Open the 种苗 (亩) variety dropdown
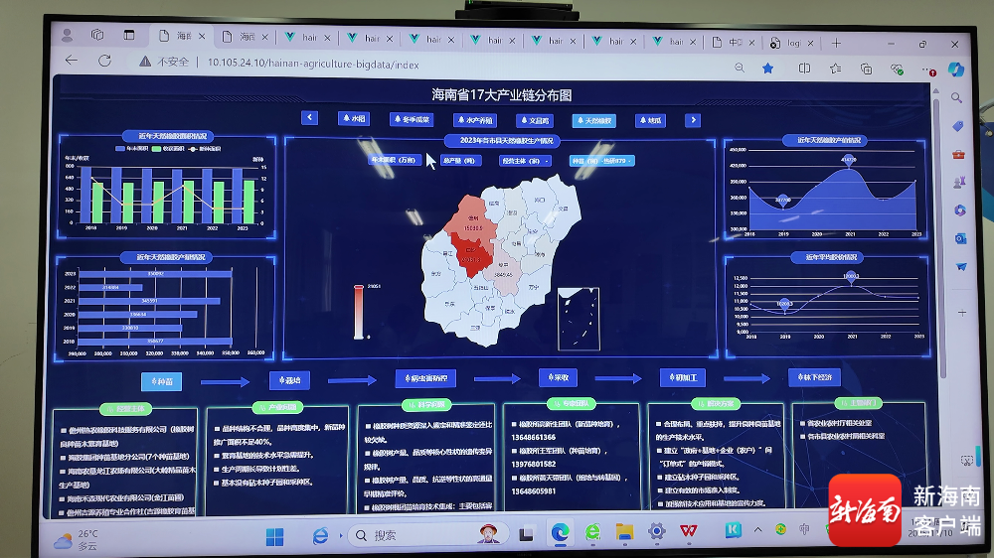Viewport: 994px width, 558px height. 600,161
